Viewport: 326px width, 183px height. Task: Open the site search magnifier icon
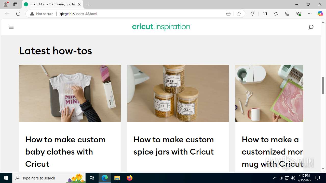pos(311,27)
